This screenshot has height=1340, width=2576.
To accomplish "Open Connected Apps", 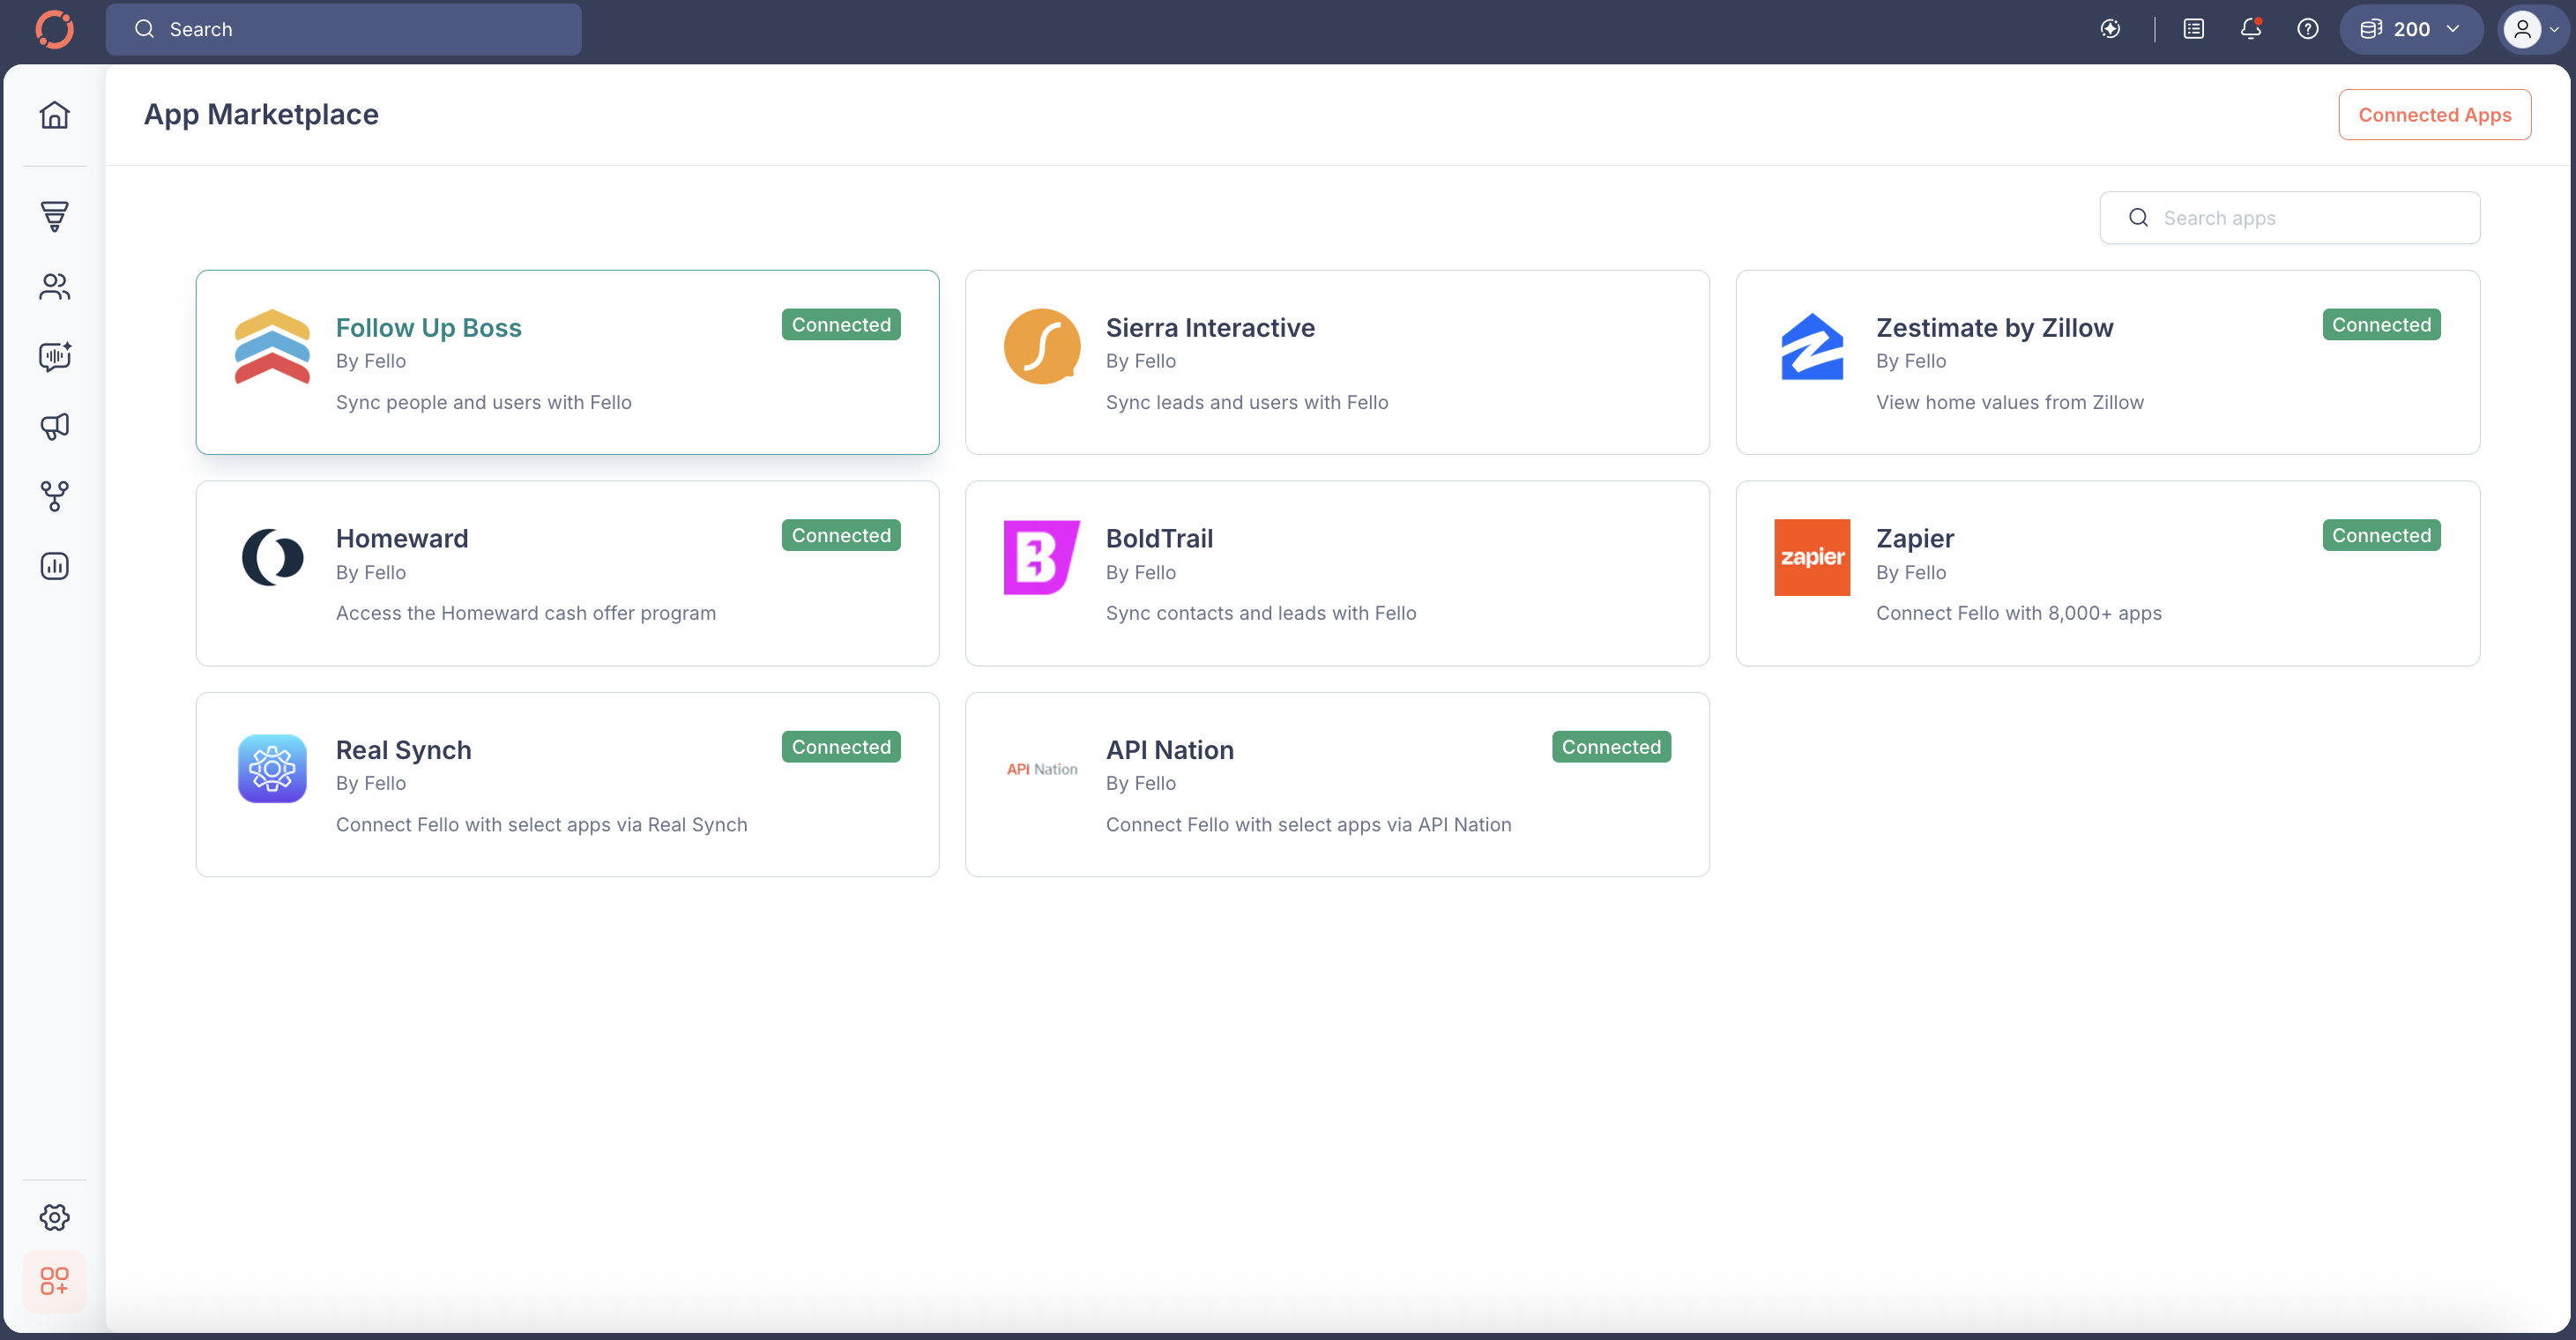I will pos(2435,114).
